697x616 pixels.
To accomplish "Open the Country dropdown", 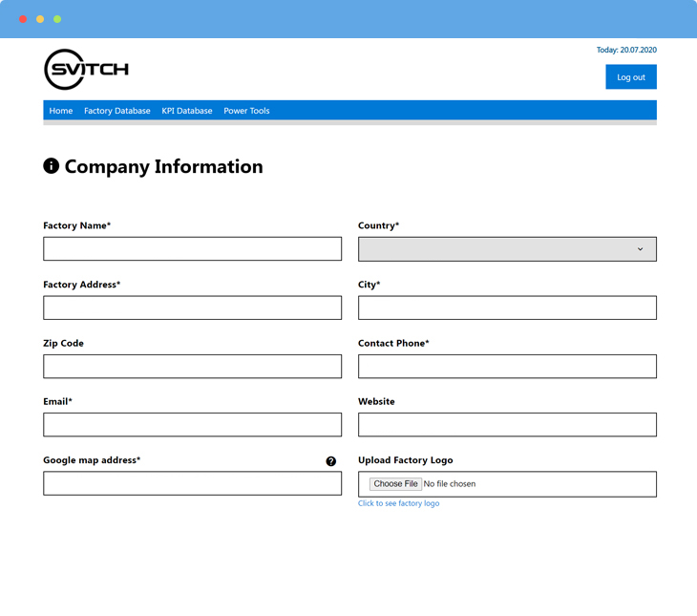I will pos(507,249).
